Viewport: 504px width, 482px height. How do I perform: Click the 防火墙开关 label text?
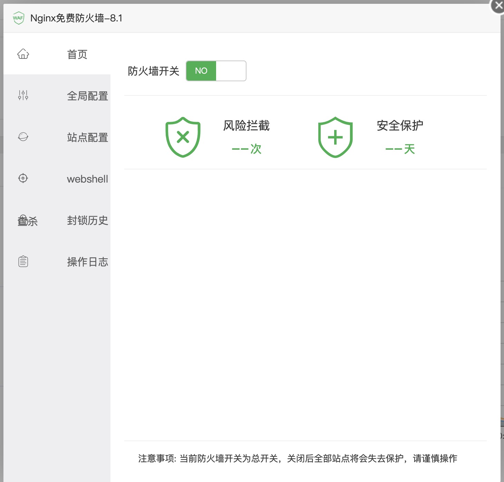pos(154,71)
